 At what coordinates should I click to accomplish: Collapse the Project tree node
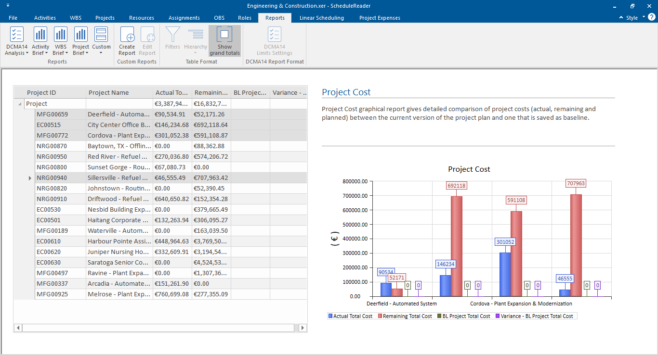19,103
